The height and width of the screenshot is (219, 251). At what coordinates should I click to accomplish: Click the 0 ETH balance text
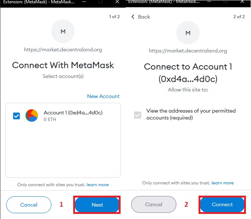50,120
